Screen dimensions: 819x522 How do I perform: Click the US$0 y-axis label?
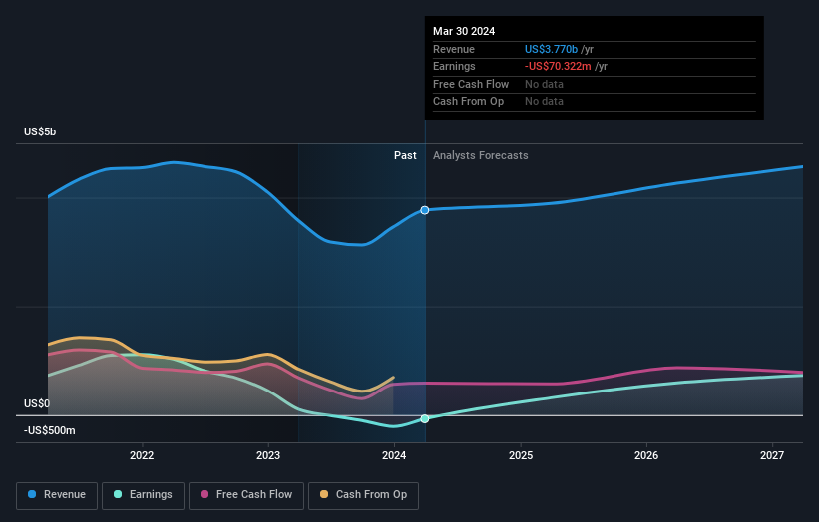[x=37, y=403]
